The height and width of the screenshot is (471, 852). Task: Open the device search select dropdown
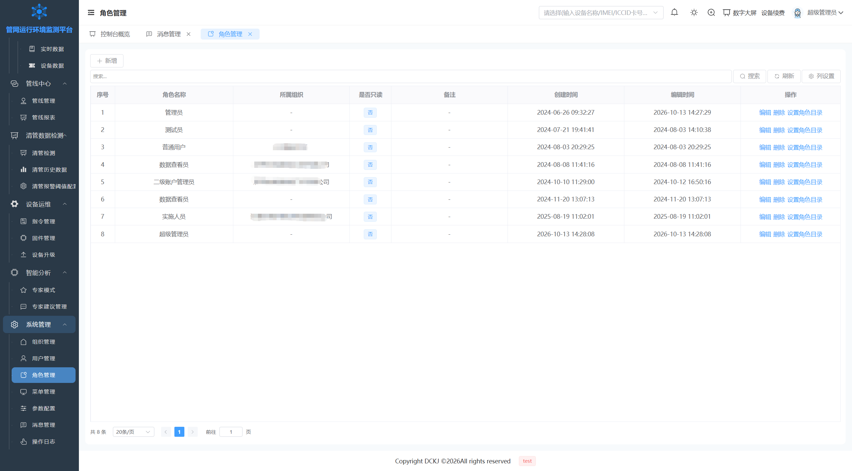click(601, 13)
